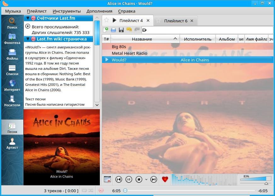Click the save playlist floppy icon
Viewport: 275px width, 196px height.
(121, 30)
